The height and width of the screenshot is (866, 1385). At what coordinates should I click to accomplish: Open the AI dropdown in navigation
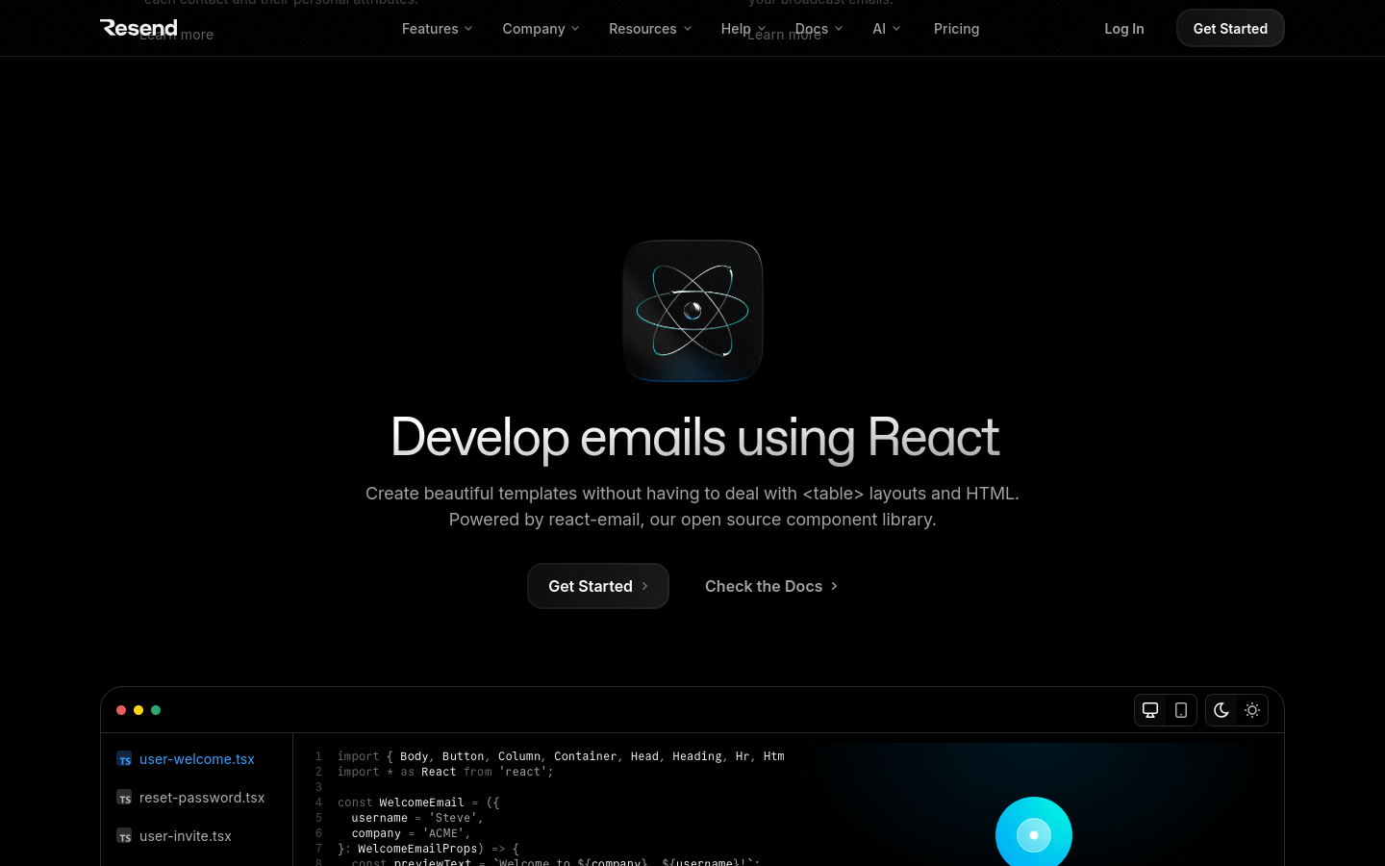click(886, 29)
